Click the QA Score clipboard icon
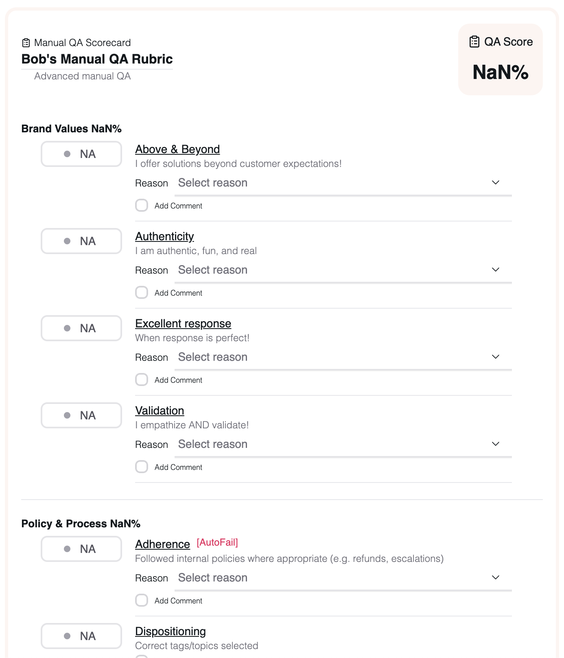This screenshot has width=564, height=658. click(474, 42)
